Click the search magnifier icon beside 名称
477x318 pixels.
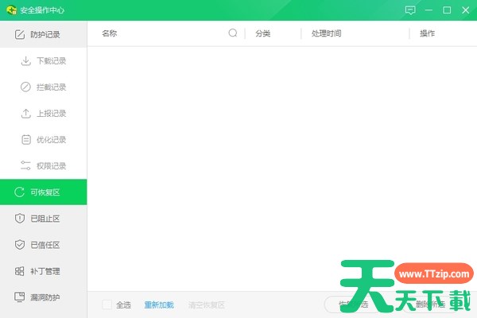click(x=233, y=33)
